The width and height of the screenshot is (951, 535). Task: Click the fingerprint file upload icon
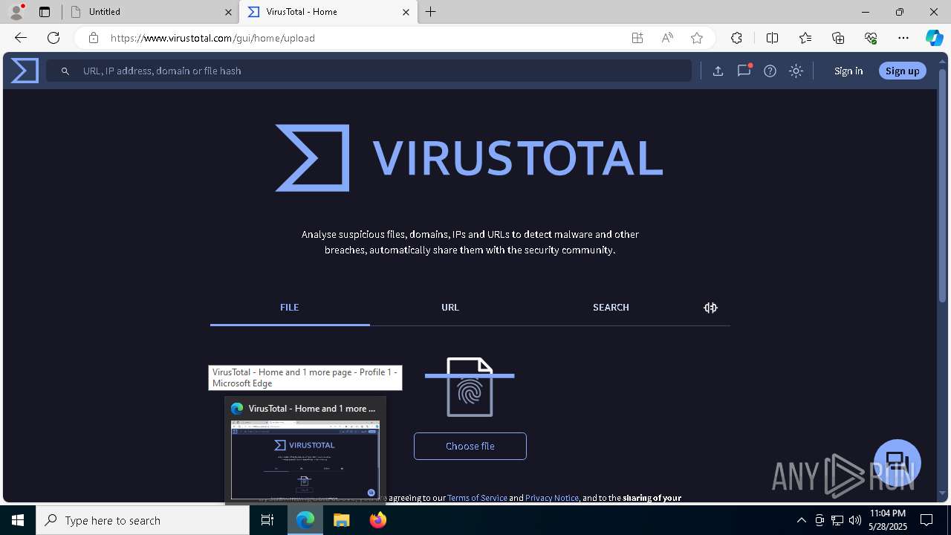(x=470, y=387)
